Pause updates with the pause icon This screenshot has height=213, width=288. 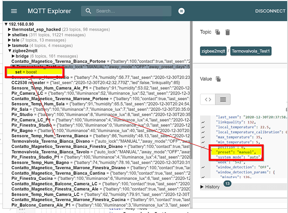(x=181, y=11)
